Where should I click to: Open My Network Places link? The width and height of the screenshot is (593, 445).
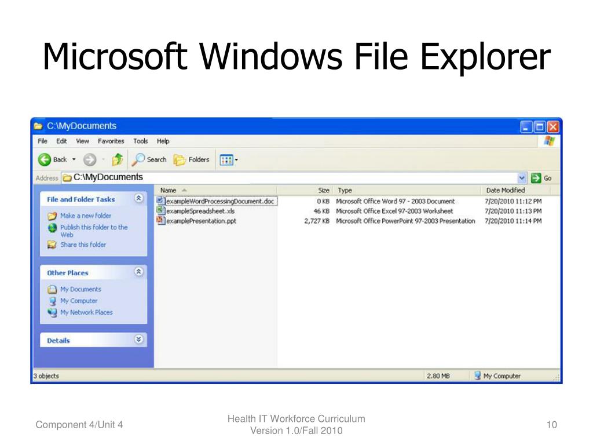[86, 312]
